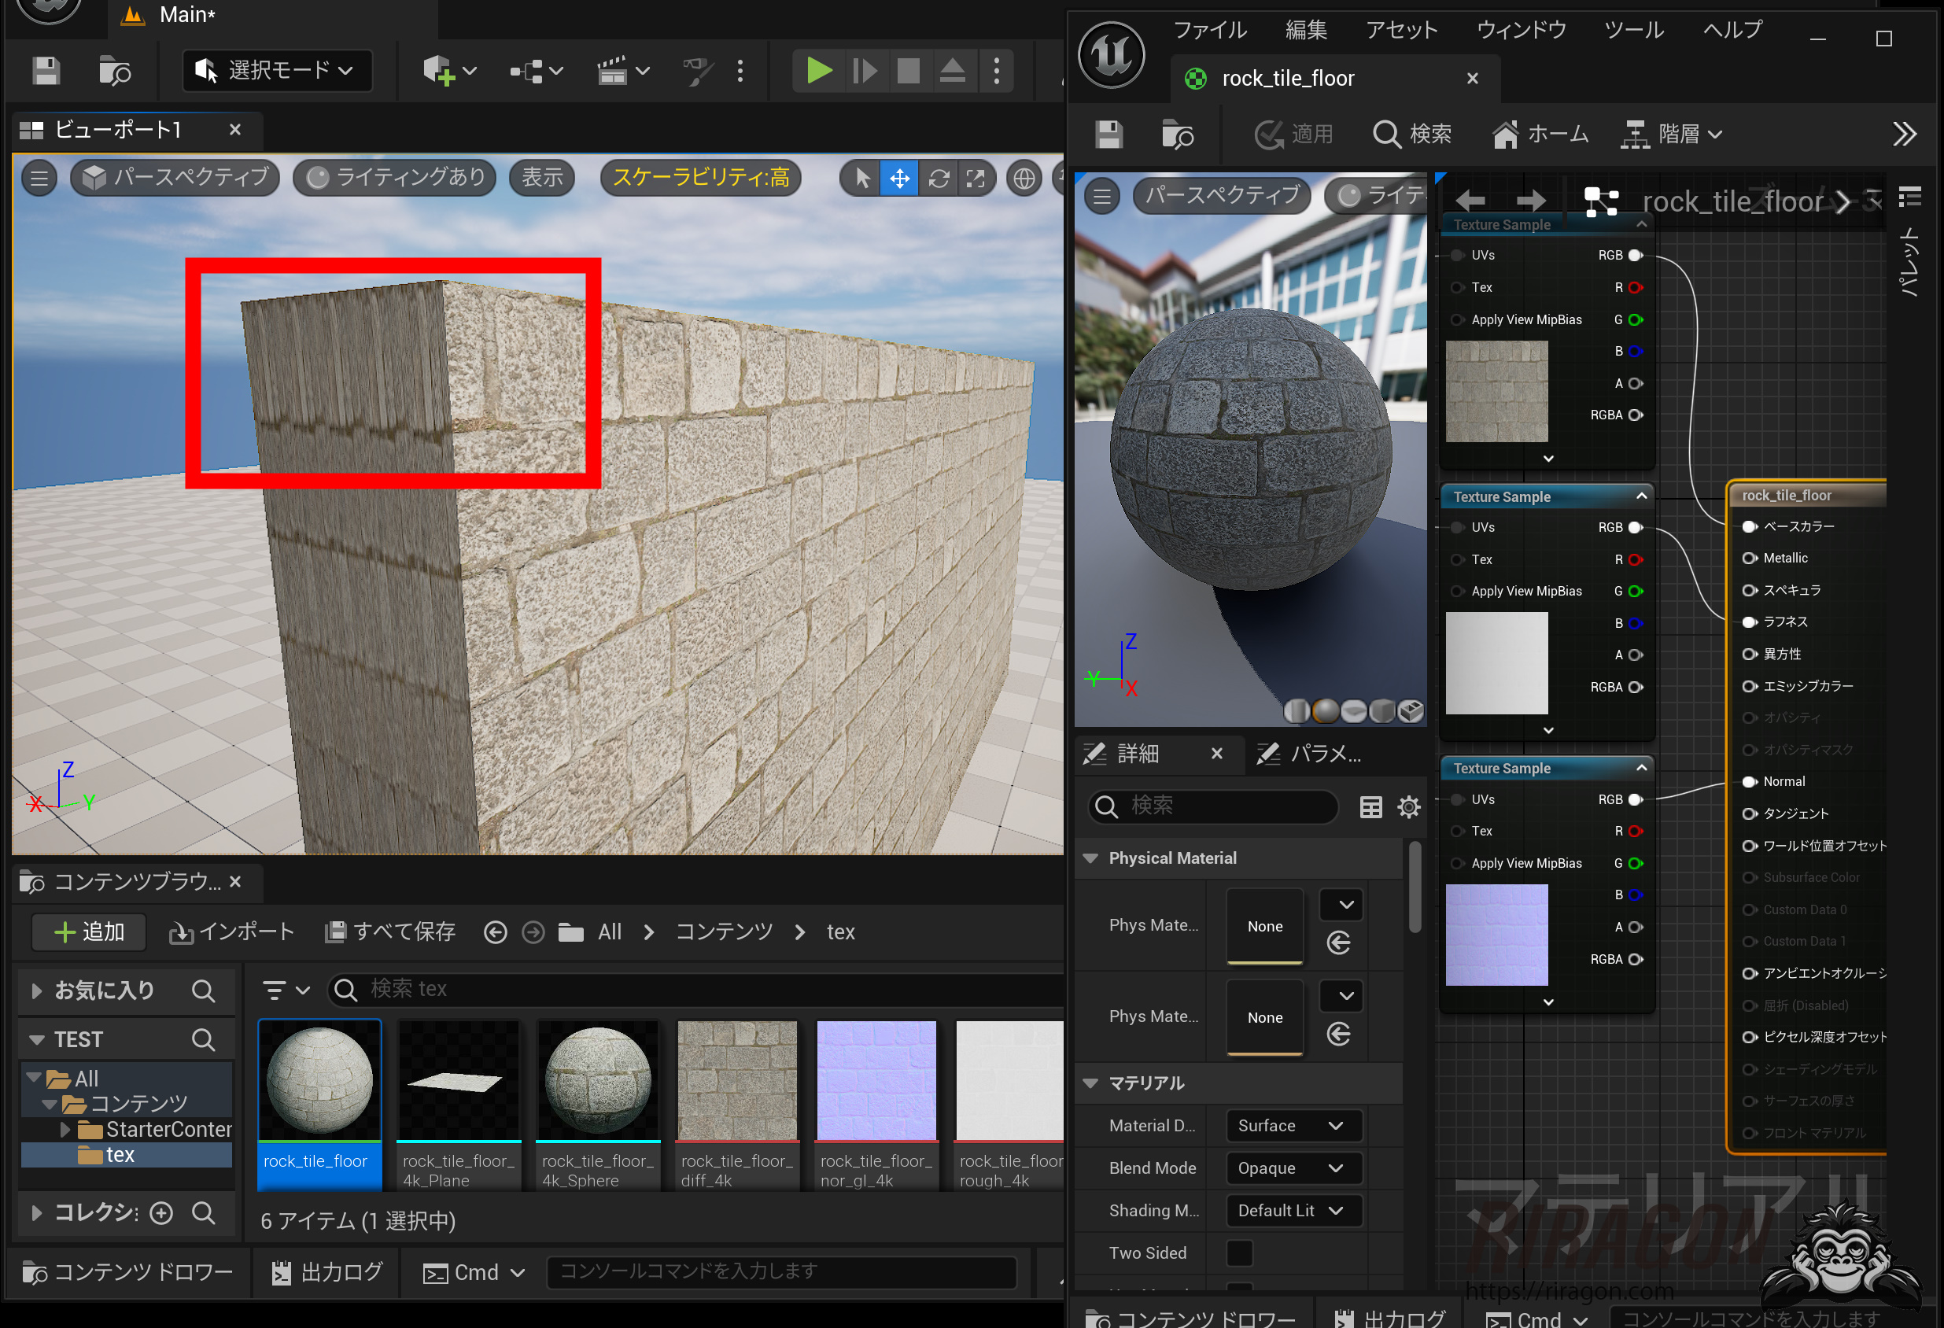
Task: Open the ウィンドウ menu
Action: tap(1521, 30)
